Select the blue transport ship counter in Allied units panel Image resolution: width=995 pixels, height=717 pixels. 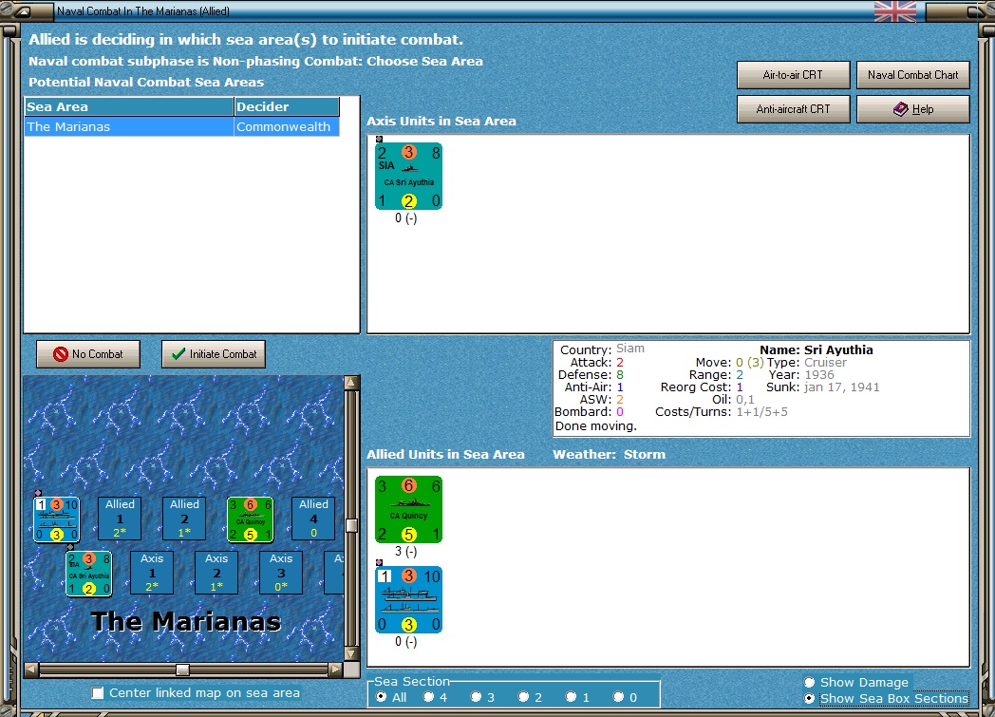point(408,599)
